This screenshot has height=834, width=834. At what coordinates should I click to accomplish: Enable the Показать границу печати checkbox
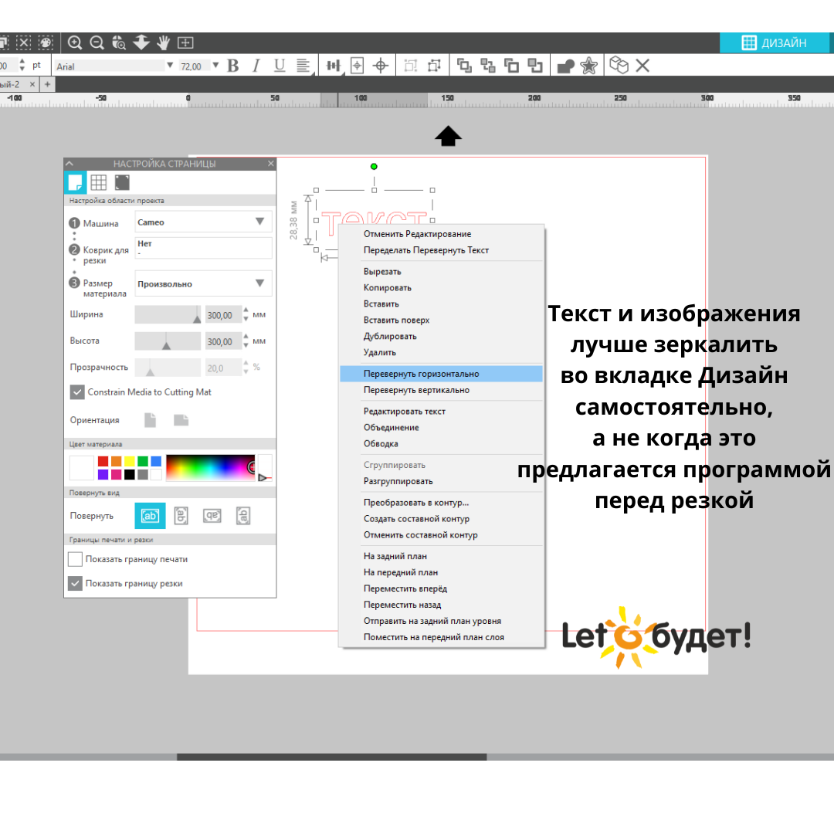75,558
